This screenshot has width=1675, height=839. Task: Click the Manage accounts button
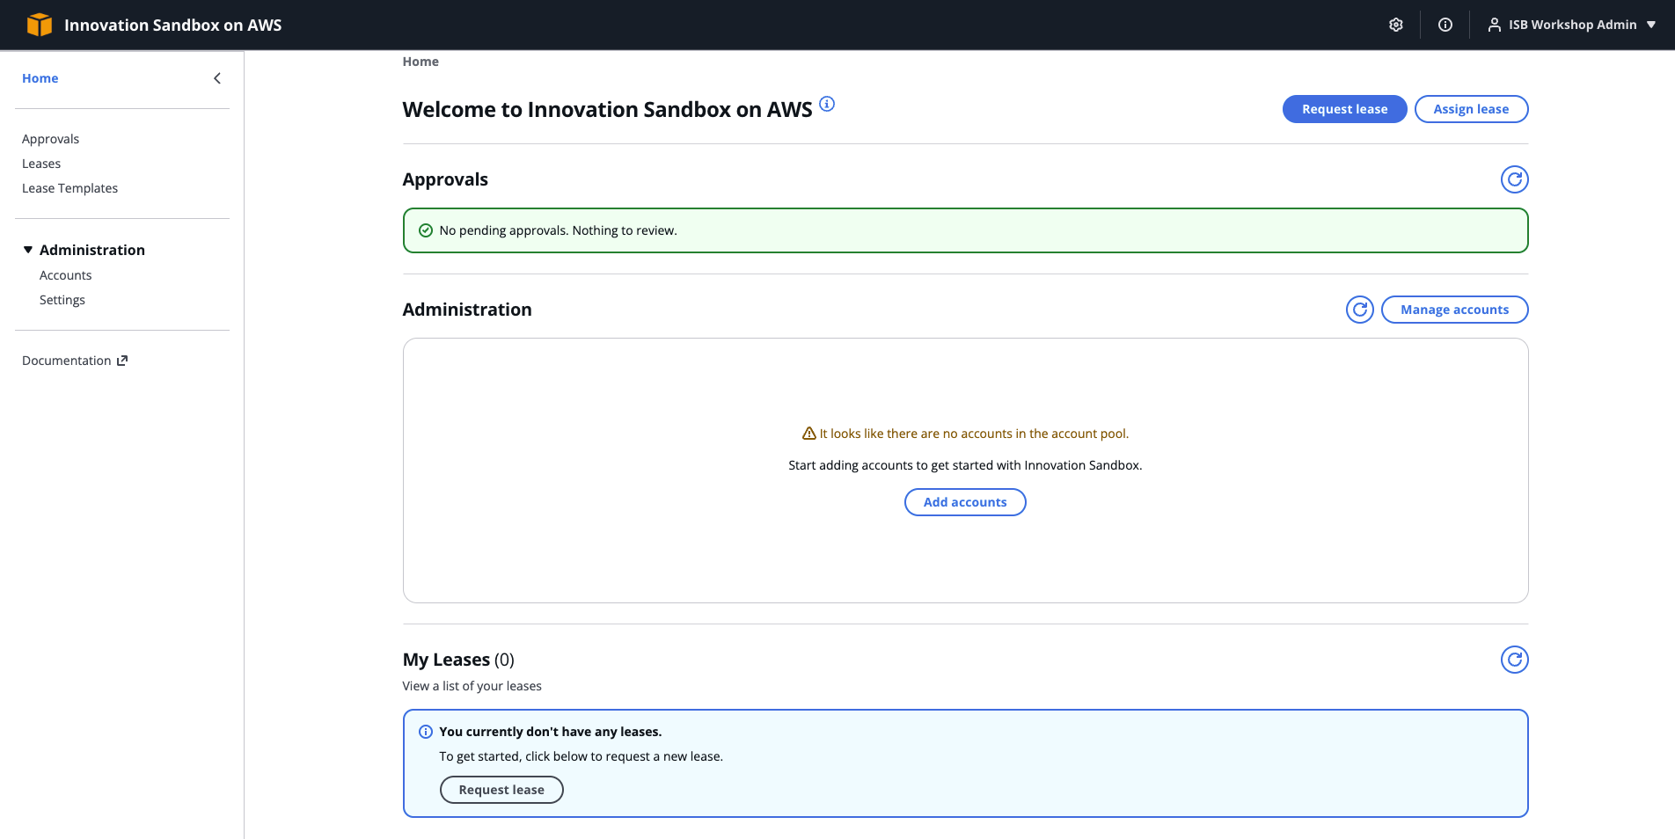tap(1454, 310)
